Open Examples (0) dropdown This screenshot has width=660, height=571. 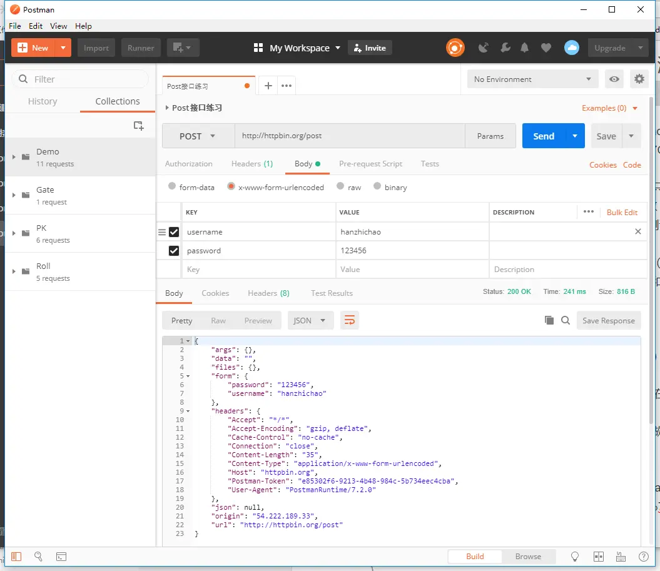609,108
